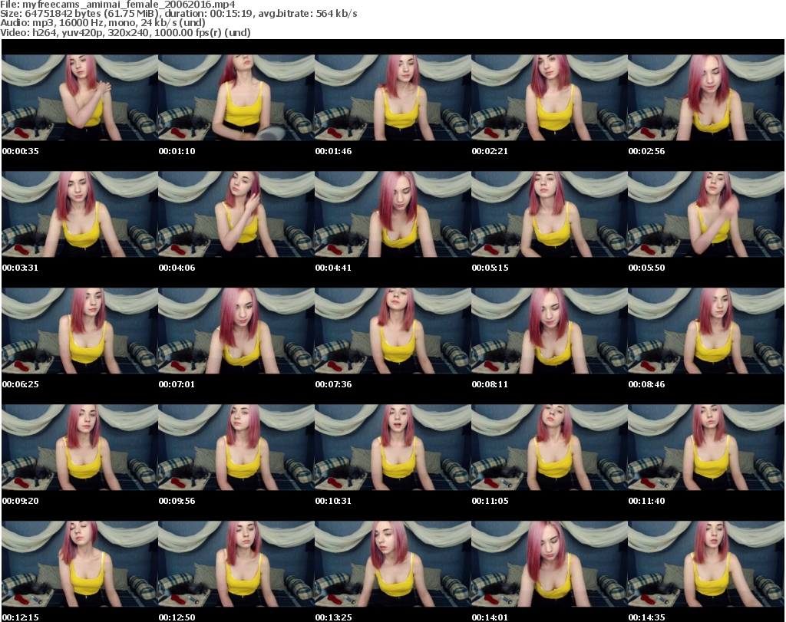Screen dimensions: 786x622
Task: Select the frame at 00:13:25
Action: [x=393, y=564]
